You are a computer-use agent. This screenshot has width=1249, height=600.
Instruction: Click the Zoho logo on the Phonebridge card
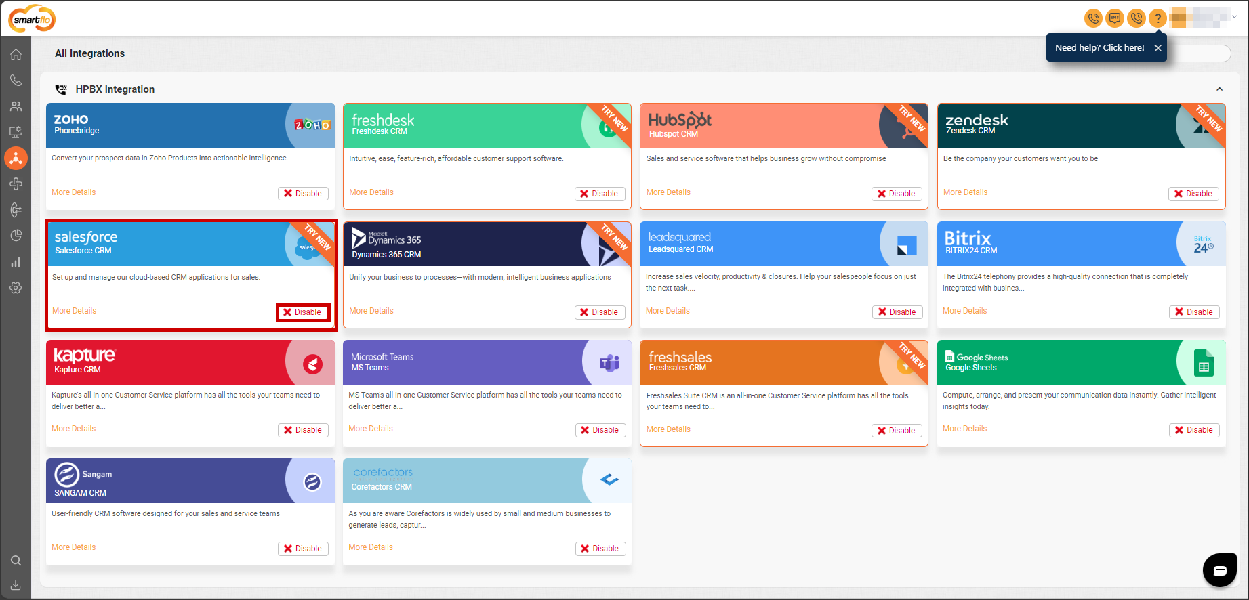click(312, 125)
